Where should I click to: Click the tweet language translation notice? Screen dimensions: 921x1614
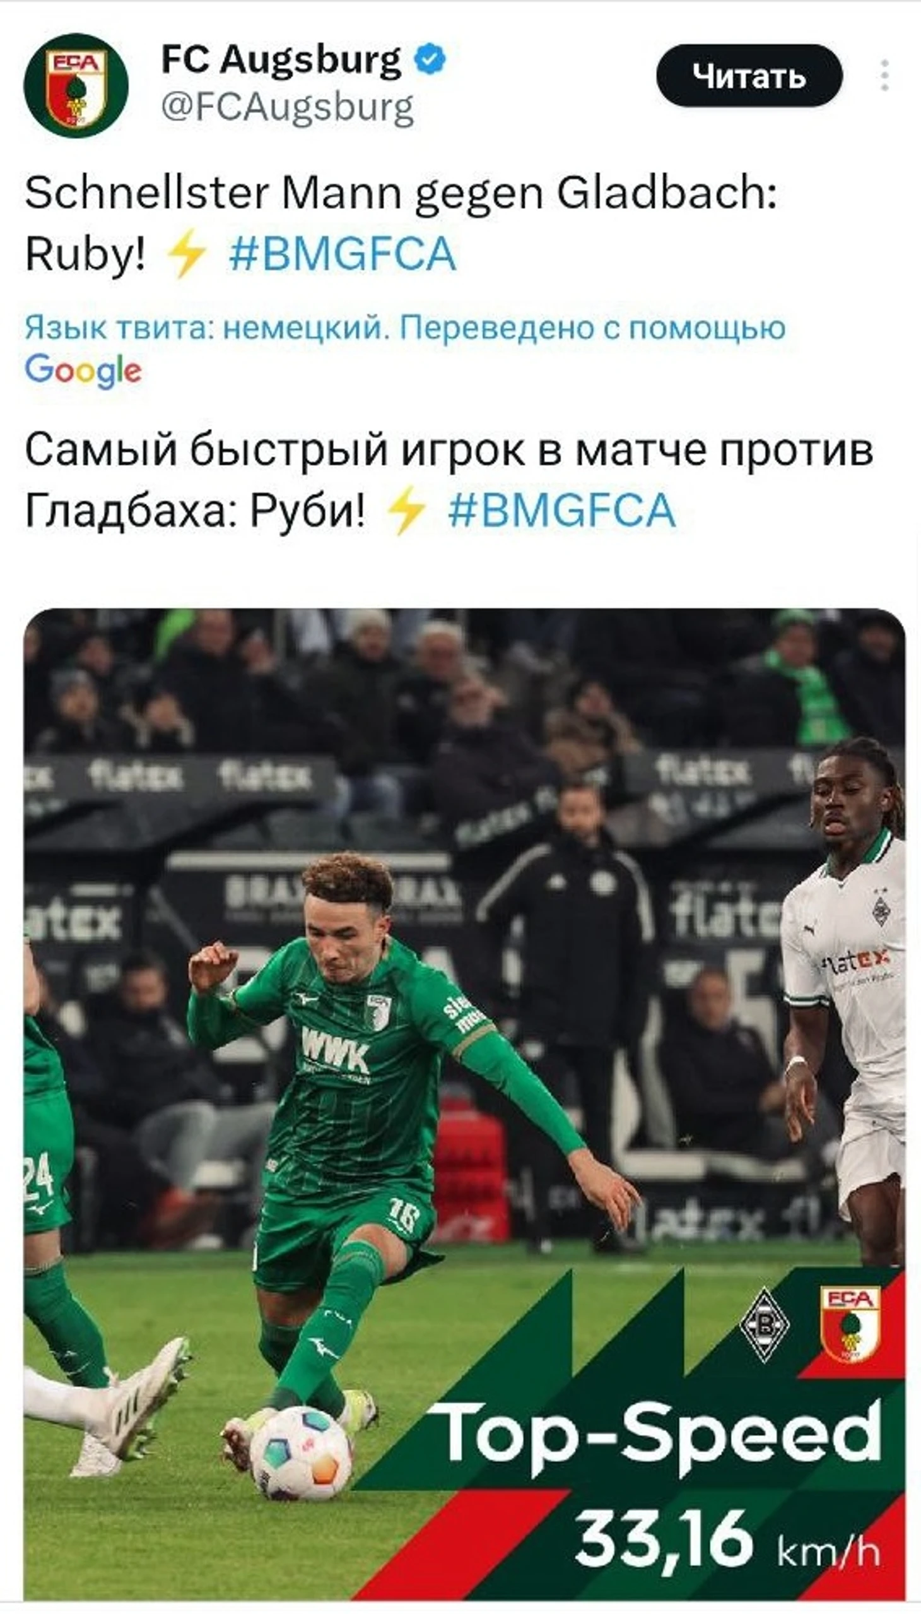[405, 328]
